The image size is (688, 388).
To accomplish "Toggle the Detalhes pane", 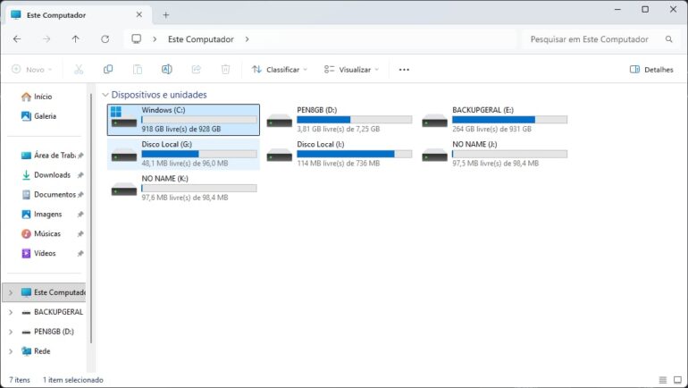I will (x=651, y=70).
